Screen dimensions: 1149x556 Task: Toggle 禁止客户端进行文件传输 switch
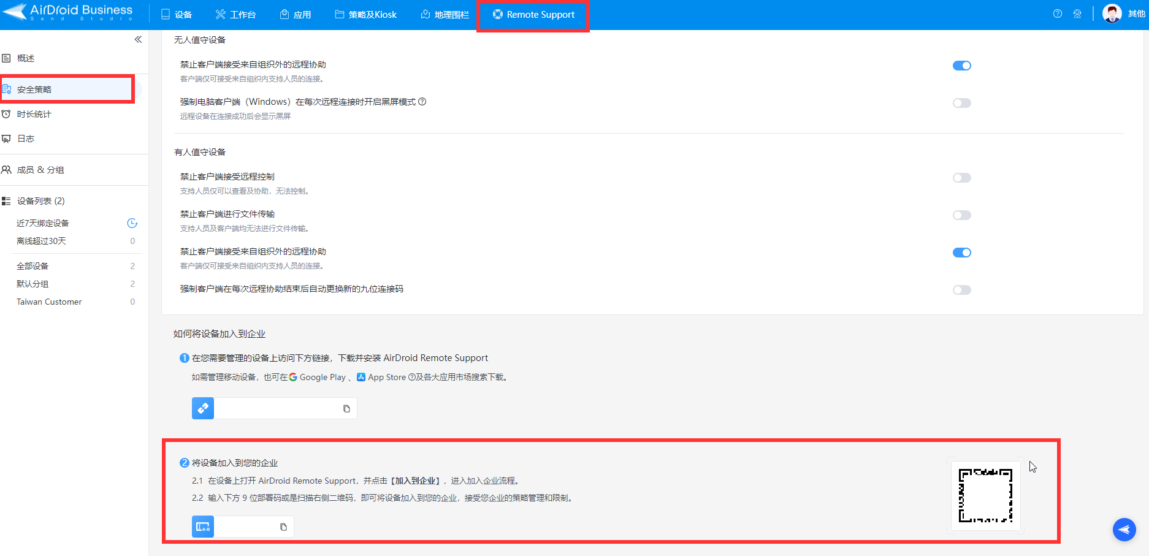[x=961, y=215]
